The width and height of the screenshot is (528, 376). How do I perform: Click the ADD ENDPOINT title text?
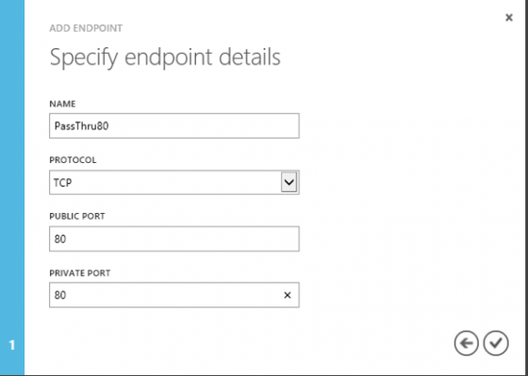86,28
